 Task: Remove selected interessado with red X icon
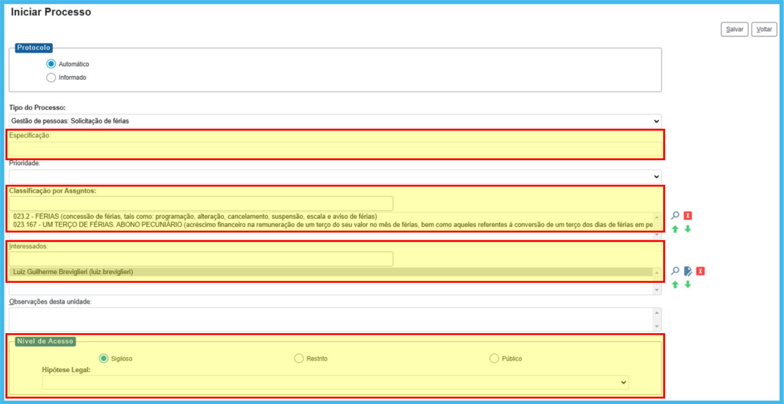point(700,271)
